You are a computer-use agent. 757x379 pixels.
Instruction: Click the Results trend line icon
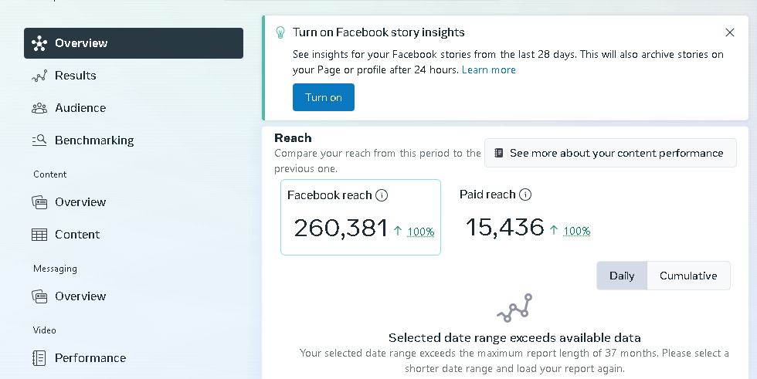(x=39, y=76)
